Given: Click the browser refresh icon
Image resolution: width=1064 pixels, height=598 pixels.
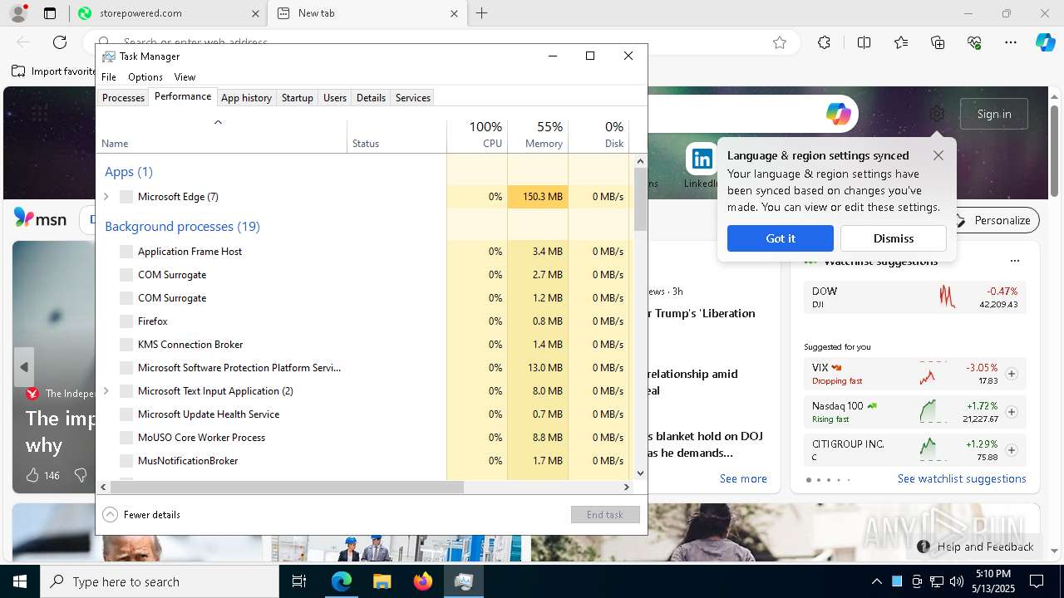Looking at the screenshot, I should click(60, 42).
